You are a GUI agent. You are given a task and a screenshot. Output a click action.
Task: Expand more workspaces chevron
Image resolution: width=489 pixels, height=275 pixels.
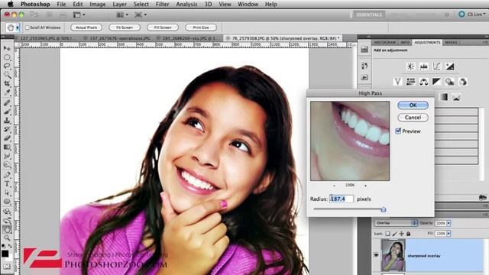coord(447,15)
